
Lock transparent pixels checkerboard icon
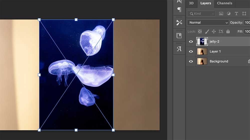200,31
